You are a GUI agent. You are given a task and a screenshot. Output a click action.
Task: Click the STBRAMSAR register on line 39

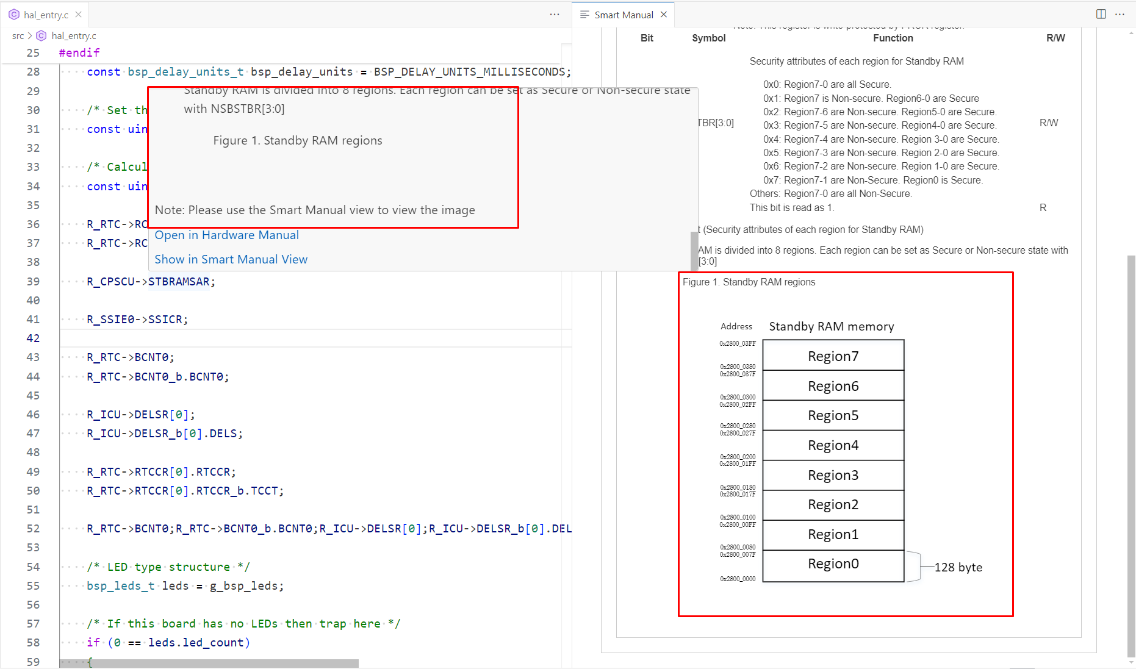pos(179,281)
